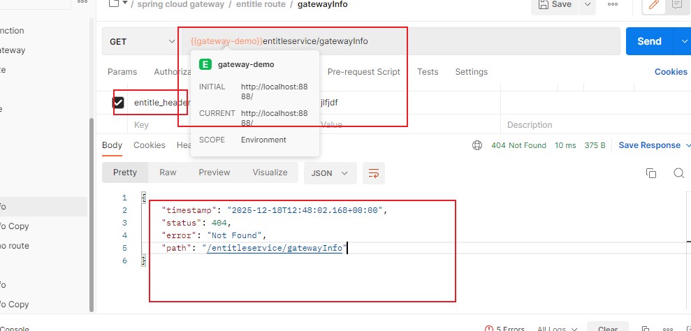Viewport: 691px width, 331px height.
Task: Click the pencil edit icon
Action: tap(654, 5)
